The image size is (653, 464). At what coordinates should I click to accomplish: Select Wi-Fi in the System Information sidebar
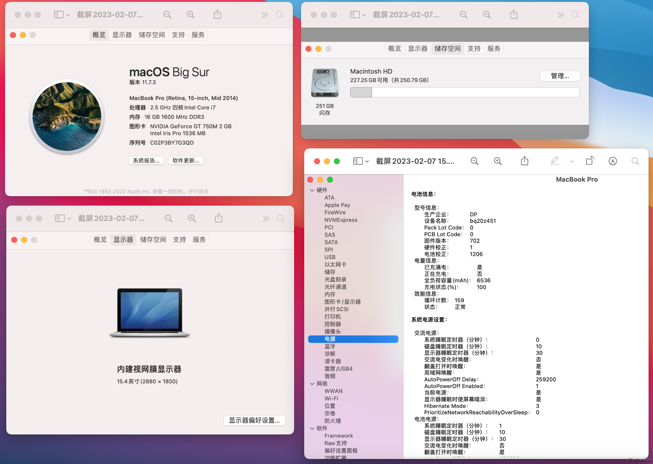coord(331,398)
